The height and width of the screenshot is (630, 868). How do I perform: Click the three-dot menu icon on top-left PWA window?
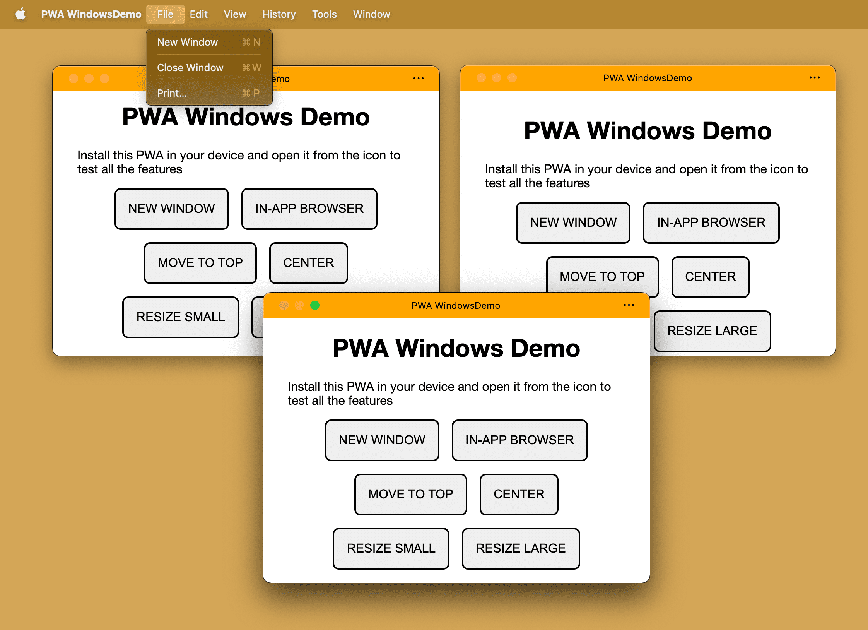click(419, 79)
